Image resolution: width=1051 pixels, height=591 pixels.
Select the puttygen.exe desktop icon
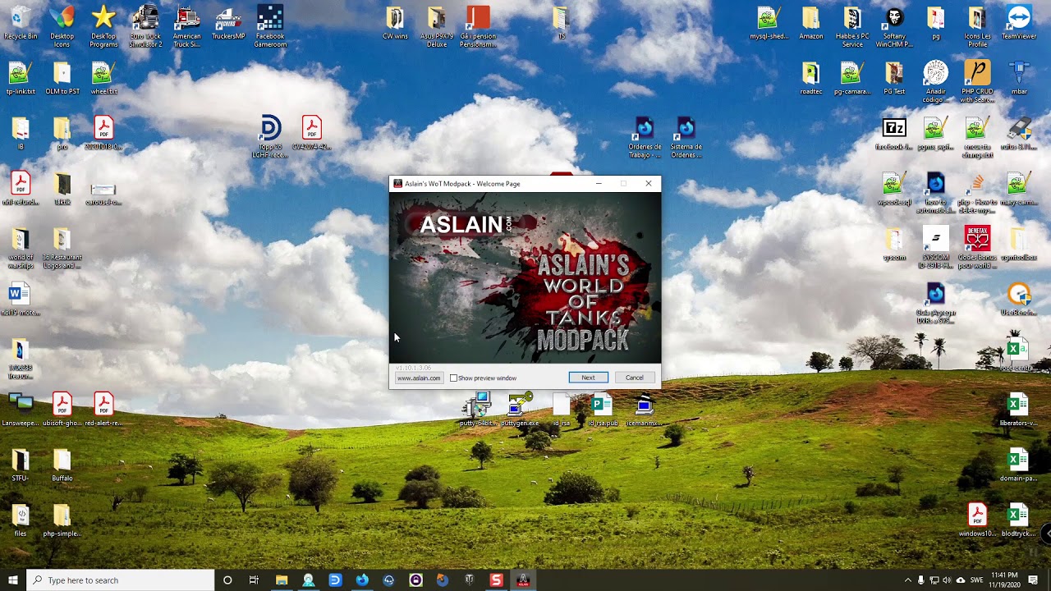point(520,409)
